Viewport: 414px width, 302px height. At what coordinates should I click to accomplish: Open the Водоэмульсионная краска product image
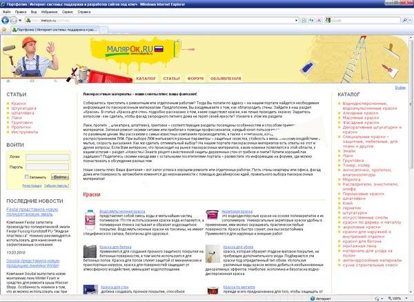tap(90, 217)
